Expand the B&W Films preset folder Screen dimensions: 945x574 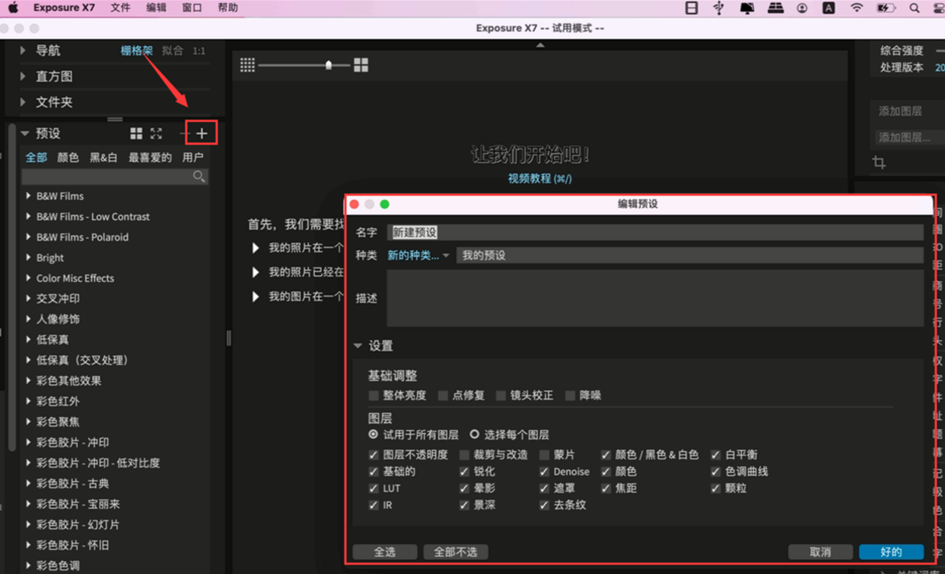pos(28,196)
